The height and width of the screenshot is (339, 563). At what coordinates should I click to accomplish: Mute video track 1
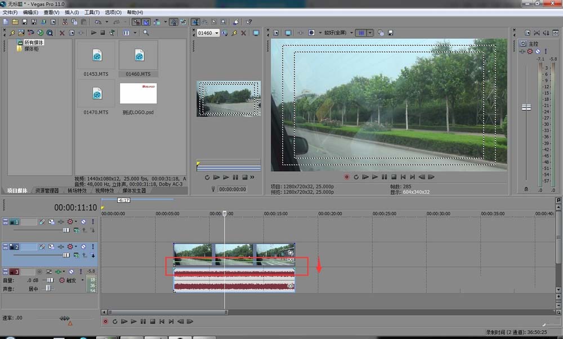click(x=83, y=222)
